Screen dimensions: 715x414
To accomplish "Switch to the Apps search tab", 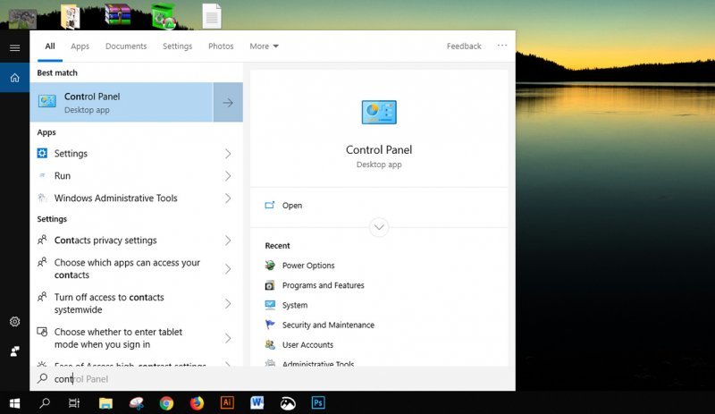I will [x=80, y=46].
